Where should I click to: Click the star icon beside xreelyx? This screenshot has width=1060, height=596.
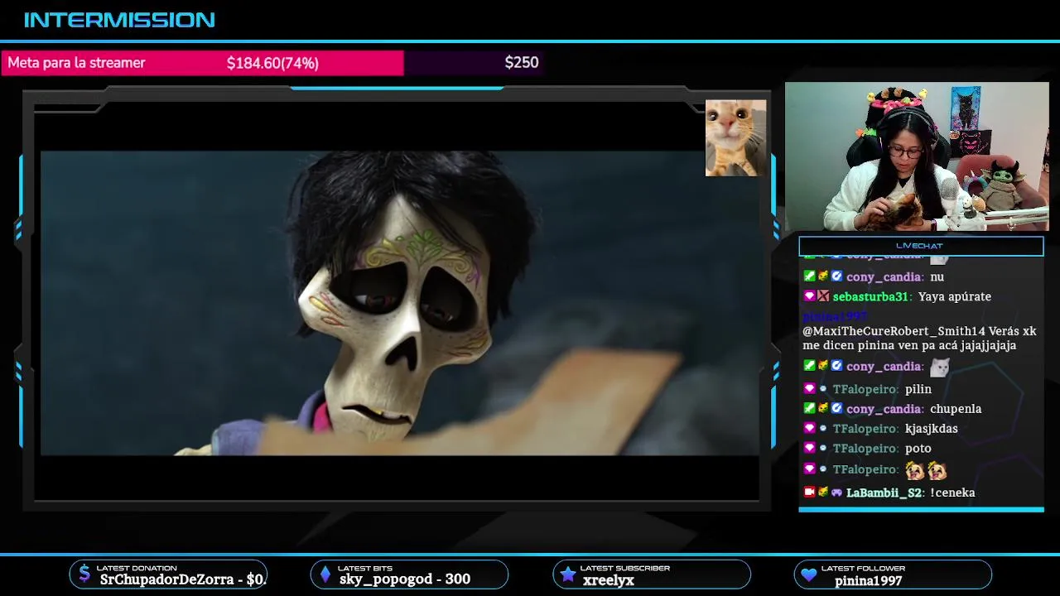pyautogui.click(x=567, y=574)
